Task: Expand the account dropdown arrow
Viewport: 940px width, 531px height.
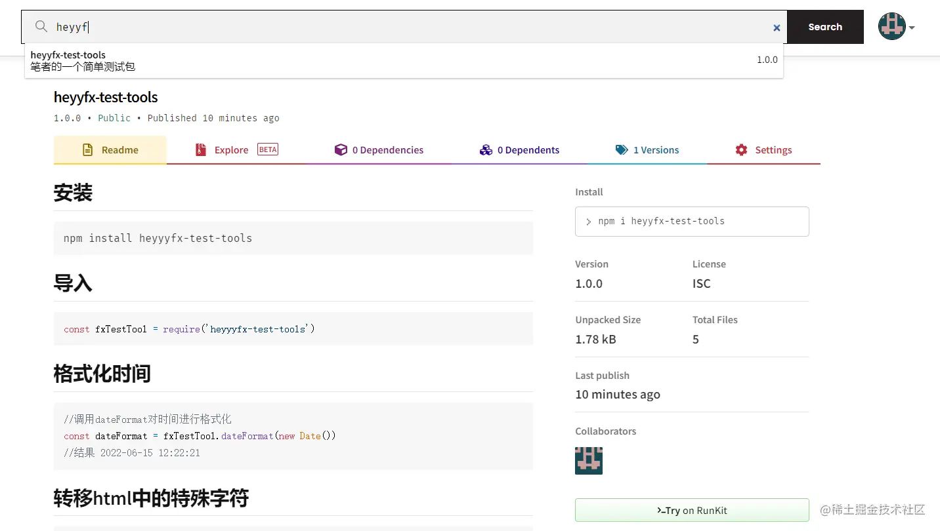Action: tap(912, 28)
